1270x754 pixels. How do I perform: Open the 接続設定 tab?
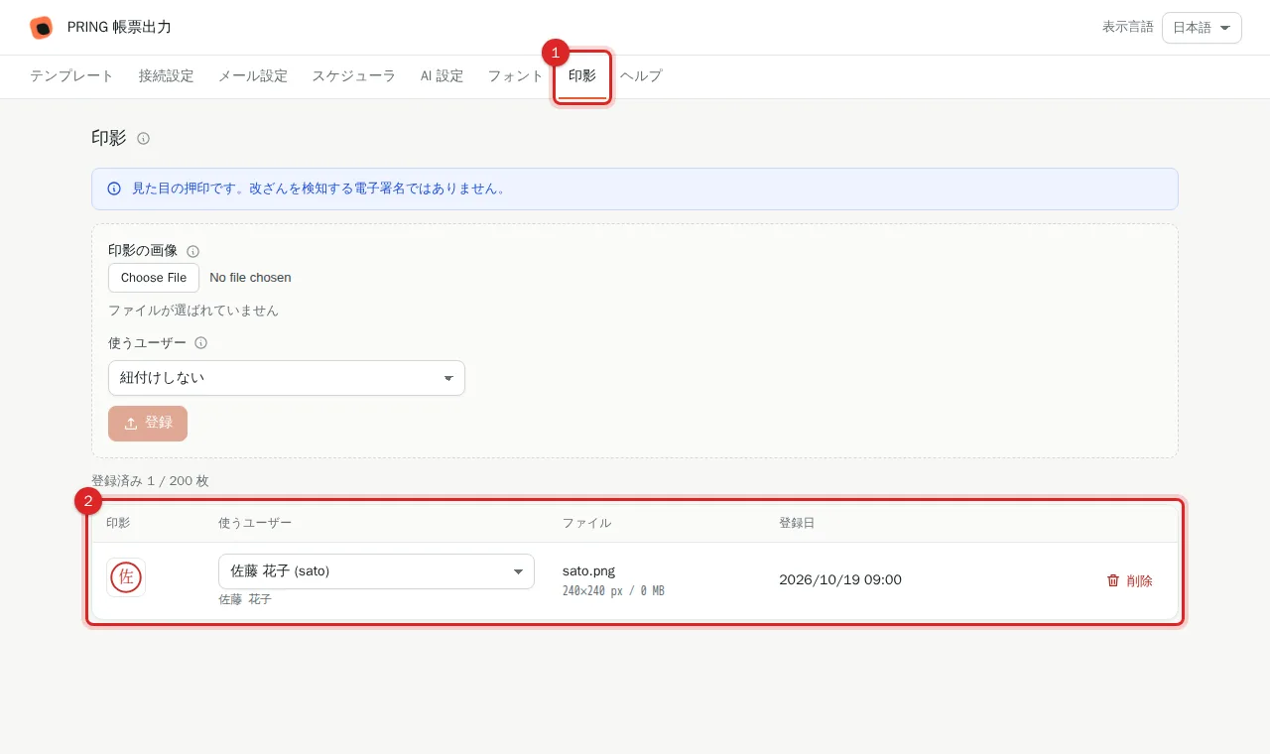[167, 76]
